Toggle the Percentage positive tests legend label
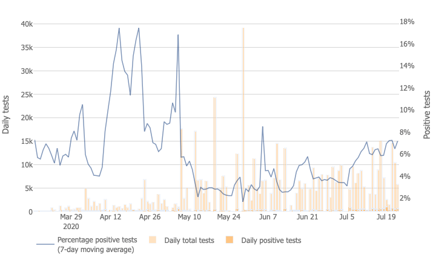 click(97, 245)
